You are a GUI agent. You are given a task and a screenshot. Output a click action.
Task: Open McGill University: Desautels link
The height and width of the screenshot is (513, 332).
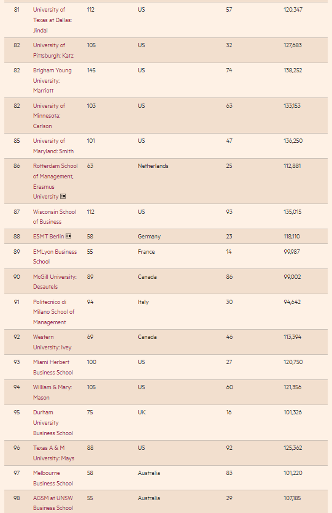(x=55, y=282)
